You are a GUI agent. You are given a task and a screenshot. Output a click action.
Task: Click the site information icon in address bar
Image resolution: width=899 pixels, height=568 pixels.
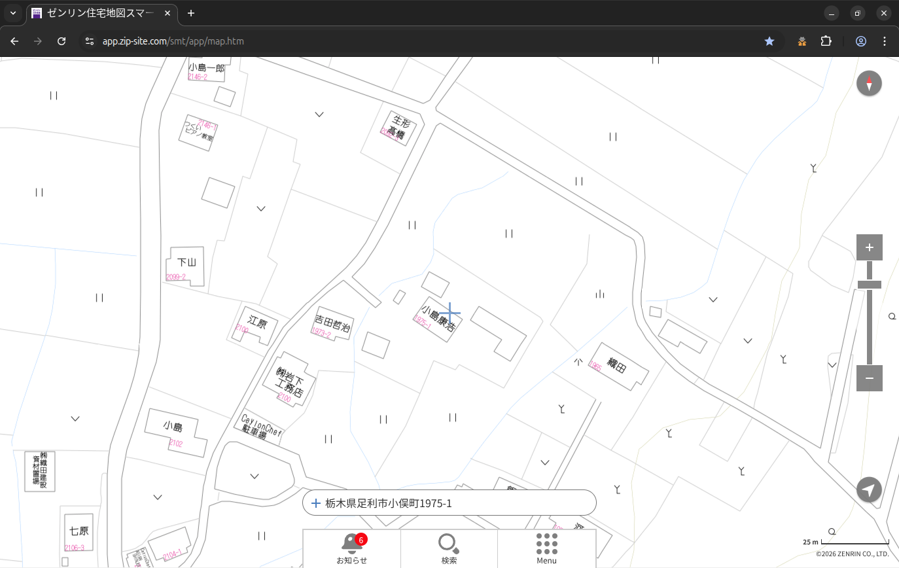(x=90, y=41)
